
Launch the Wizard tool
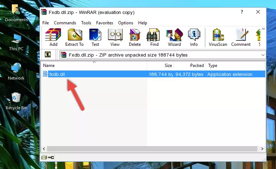click(174, 38)
